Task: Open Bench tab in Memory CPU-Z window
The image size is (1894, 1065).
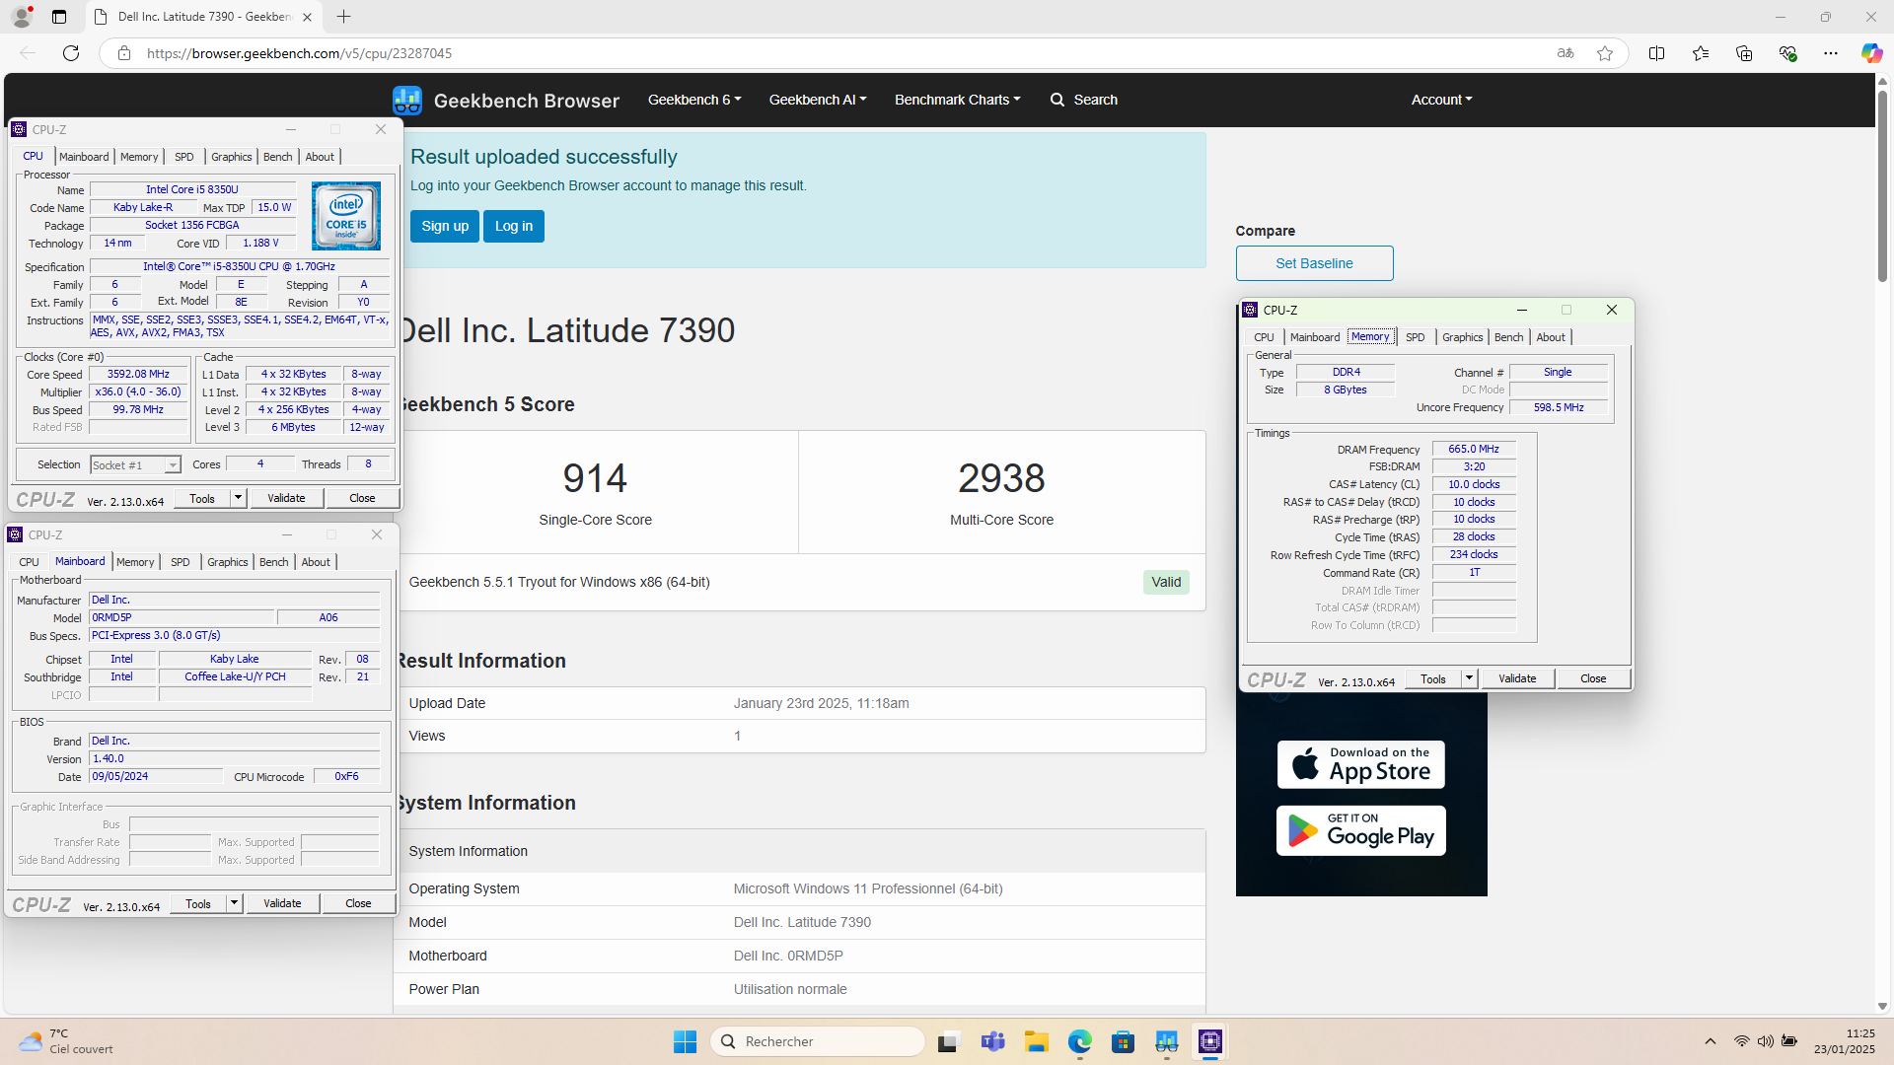Action: click(x=1508, y=337)
